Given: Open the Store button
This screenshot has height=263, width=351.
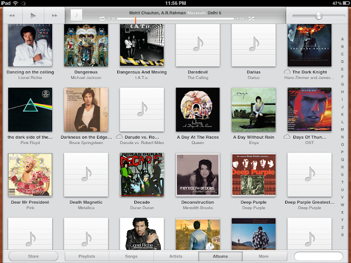Looking at the screenshot, I should [33, 256].
